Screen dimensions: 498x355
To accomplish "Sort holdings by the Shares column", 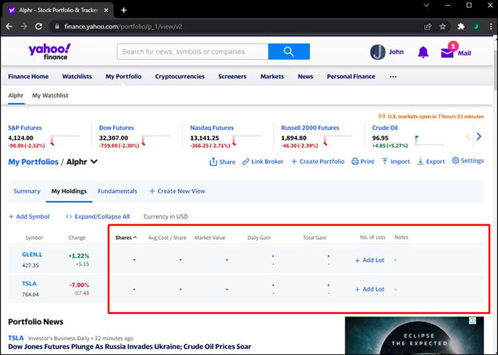I will (125, 238).
